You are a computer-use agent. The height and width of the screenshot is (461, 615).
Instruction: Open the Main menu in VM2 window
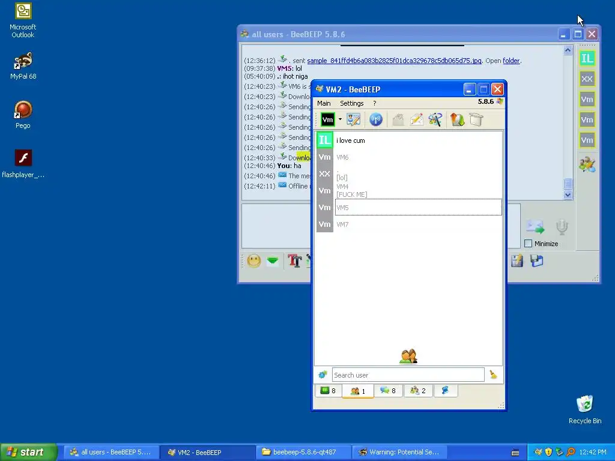(324, 103)
